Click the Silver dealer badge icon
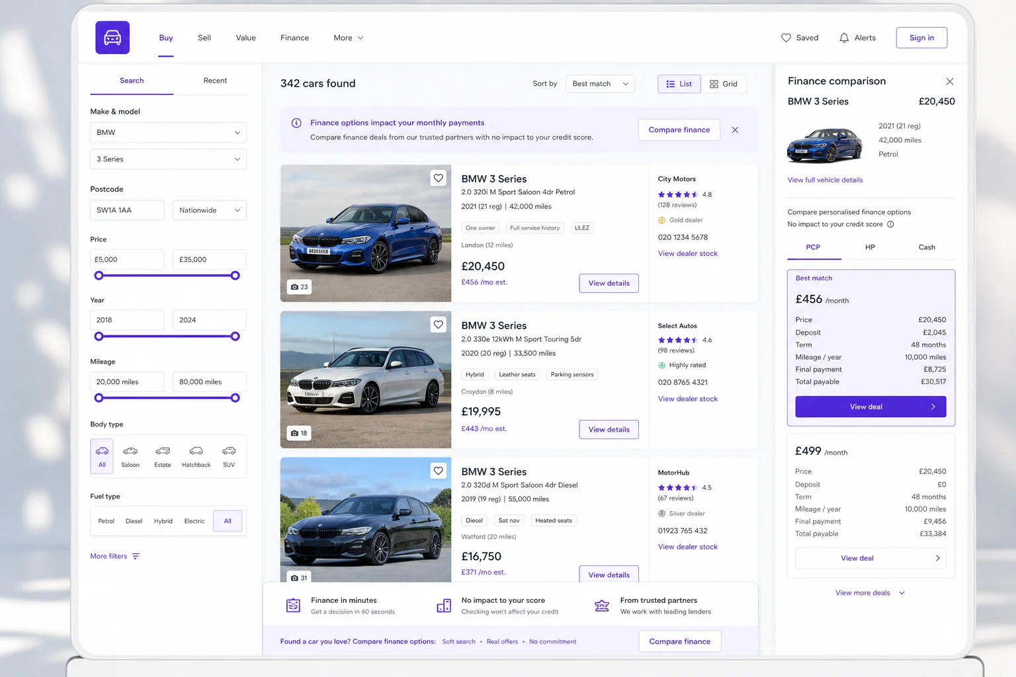The image size is (1016, 677). [661, 514]
